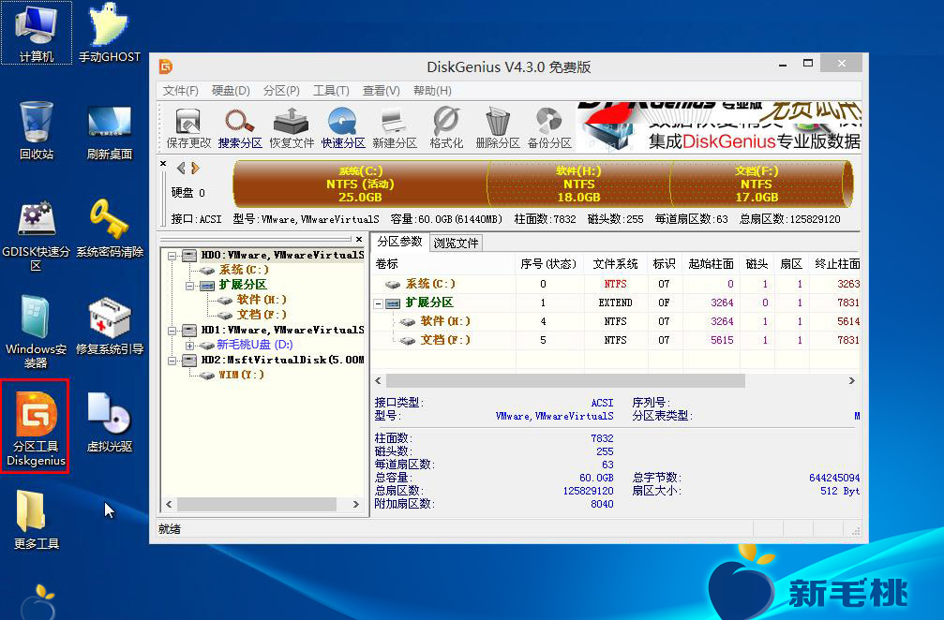Viewport: 944px width, 620px height.
Task: Select the 搜索分区 search partition tool
Action: [240, 127]
